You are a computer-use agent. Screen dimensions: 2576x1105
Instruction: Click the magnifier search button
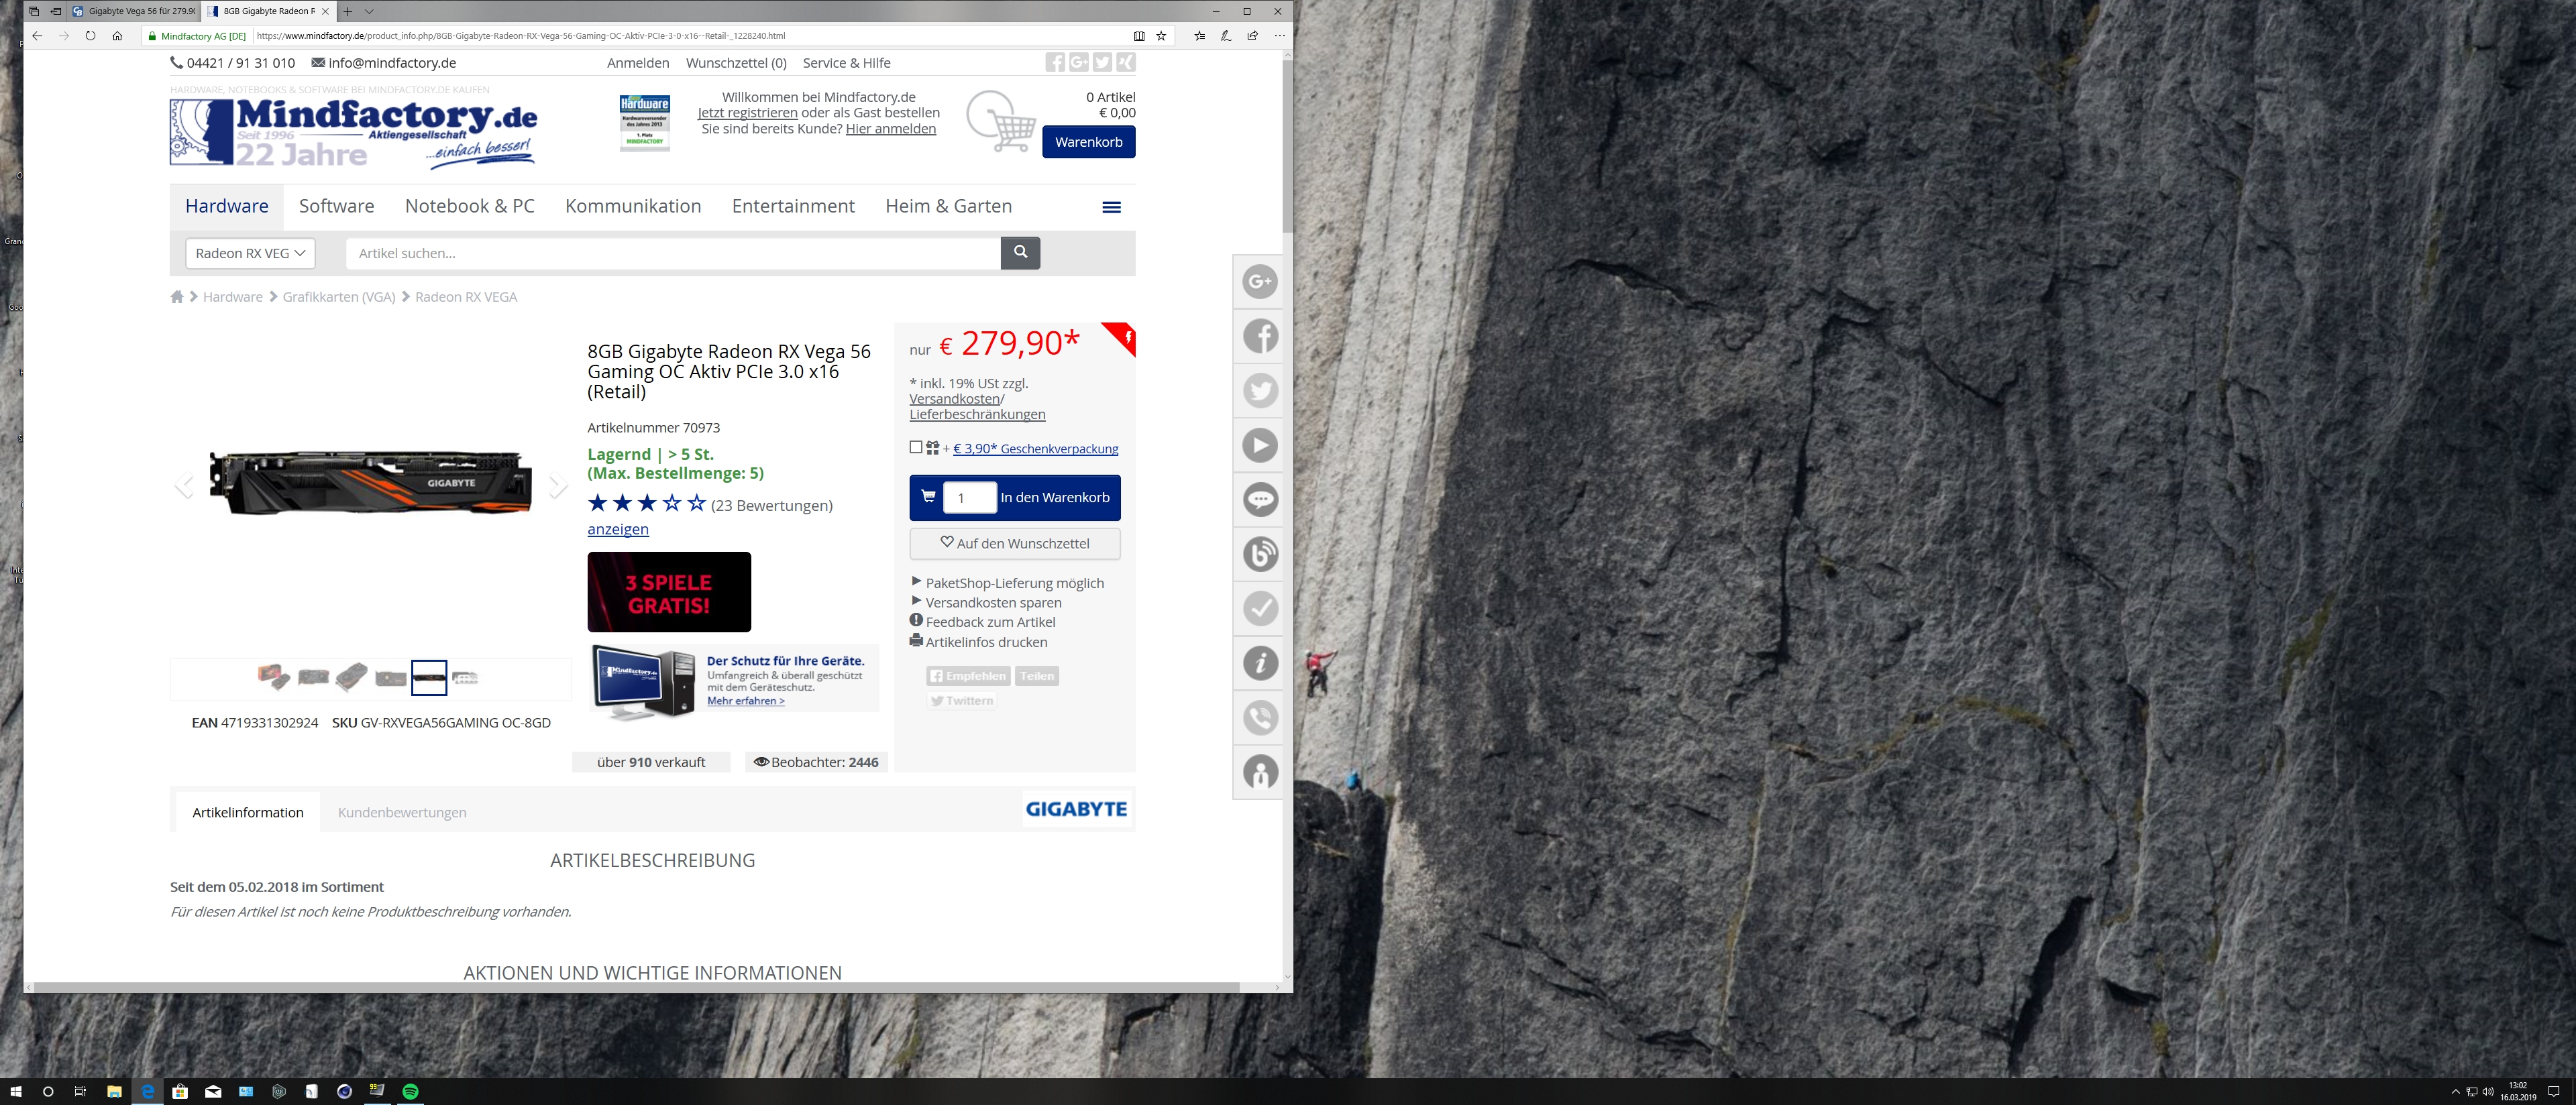click(1020, 253)
